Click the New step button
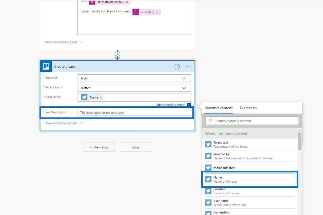Image resolution: width=323 pixels, height=215 pixels. pyautogui.click(x=99, y=147)
